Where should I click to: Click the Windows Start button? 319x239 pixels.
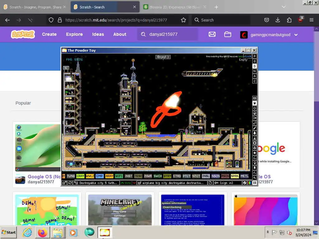(8, 232)
